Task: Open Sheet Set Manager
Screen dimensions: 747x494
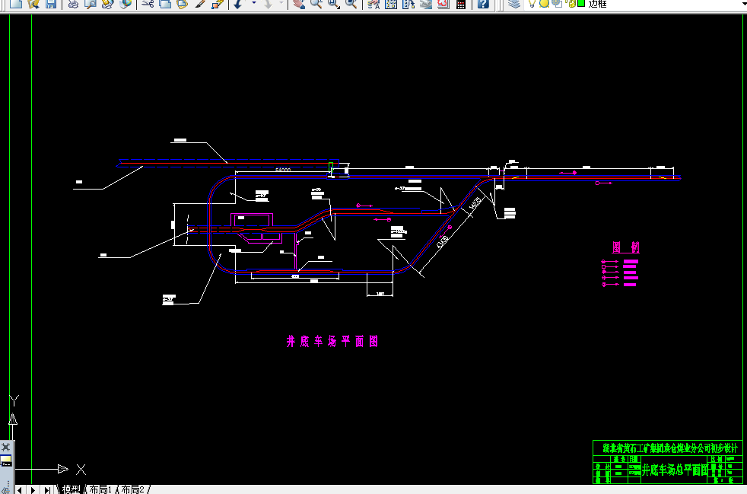Action: click(426, 4)
